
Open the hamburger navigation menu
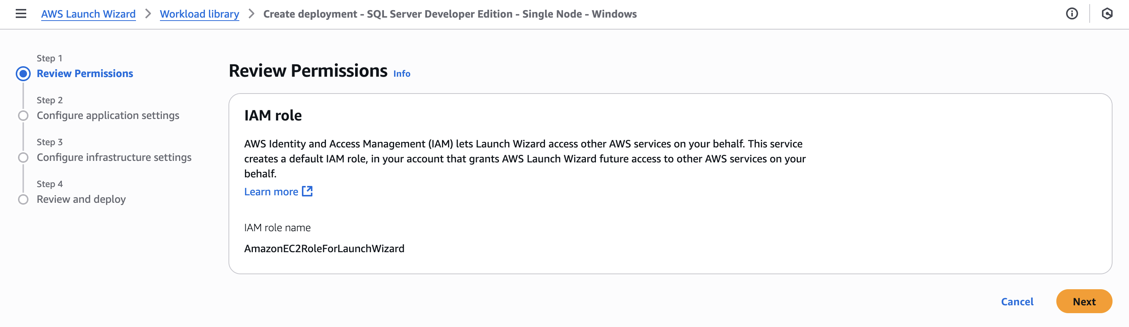pos(21,13)
